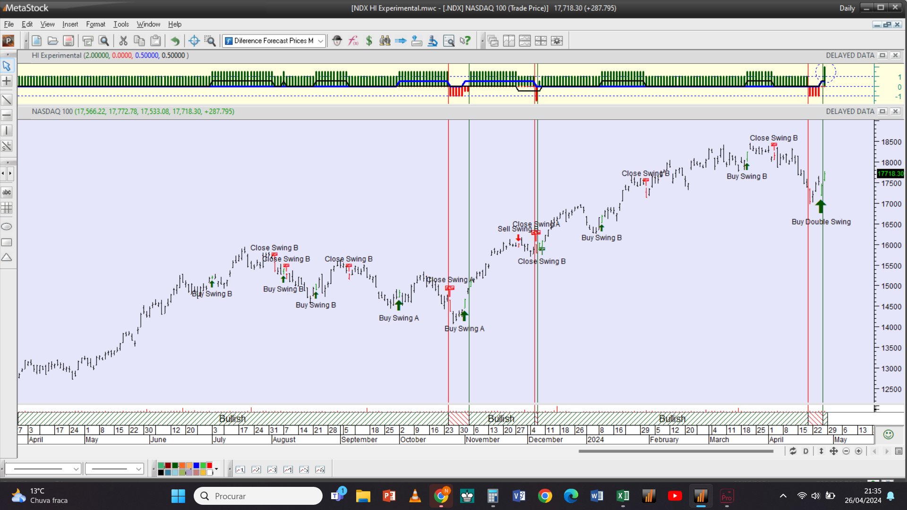Click the green dollar sign toolbar icon
Screen dimensions: 907x510
click(x=369, y=41)
